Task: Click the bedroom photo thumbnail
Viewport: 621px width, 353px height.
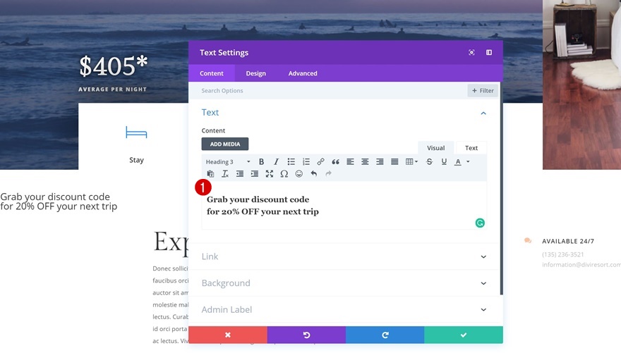Action: [581, 85]
